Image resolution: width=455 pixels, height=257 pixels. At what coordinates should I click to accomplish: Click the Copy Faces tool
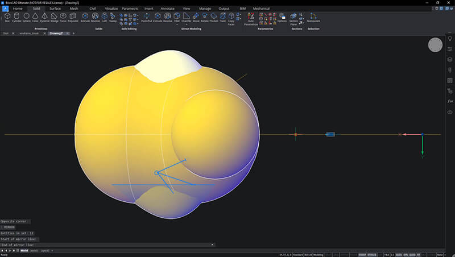[x=231, y=19]
